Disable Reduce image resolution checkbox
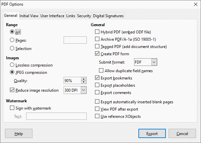201x143 pixels. pyautogui.click(x=13, y=90)
